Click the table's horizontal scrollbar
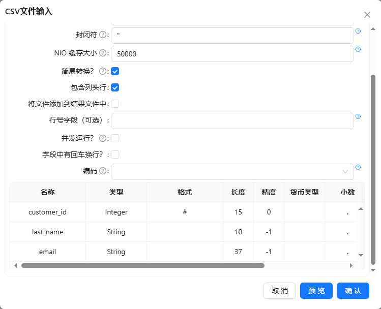The width and height of the screenshot is (381, 309). coord(142,265)
